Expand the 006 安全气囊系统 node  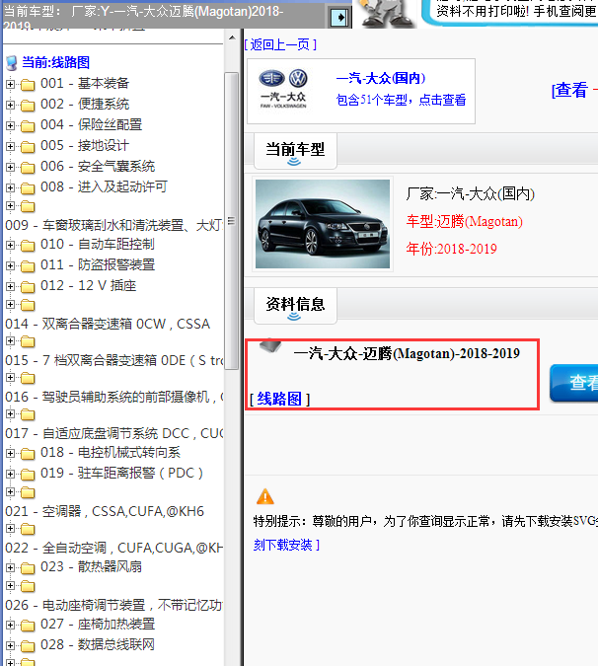(x=10, y=168)
